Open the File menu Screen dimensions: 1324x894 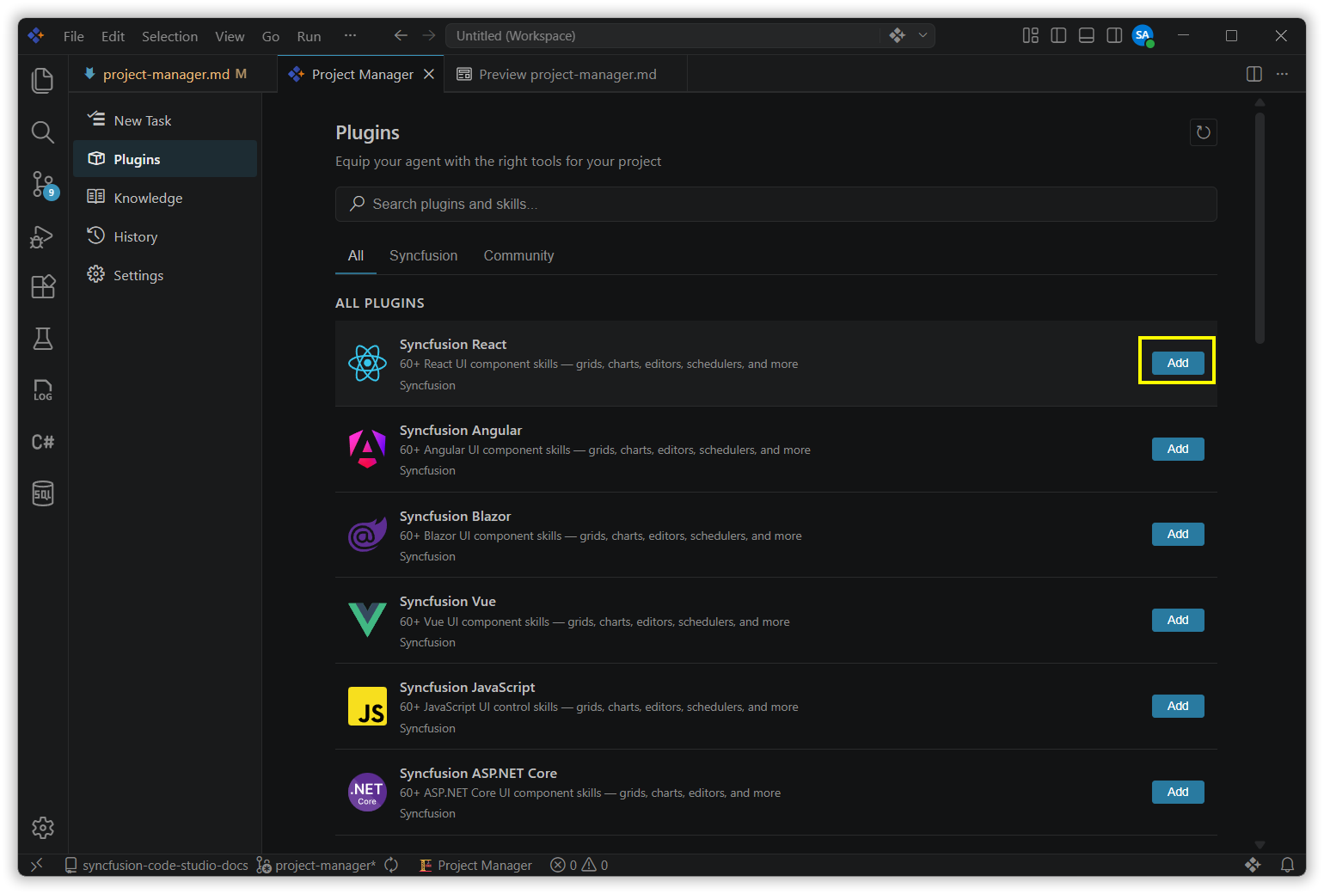coord(74,36)
